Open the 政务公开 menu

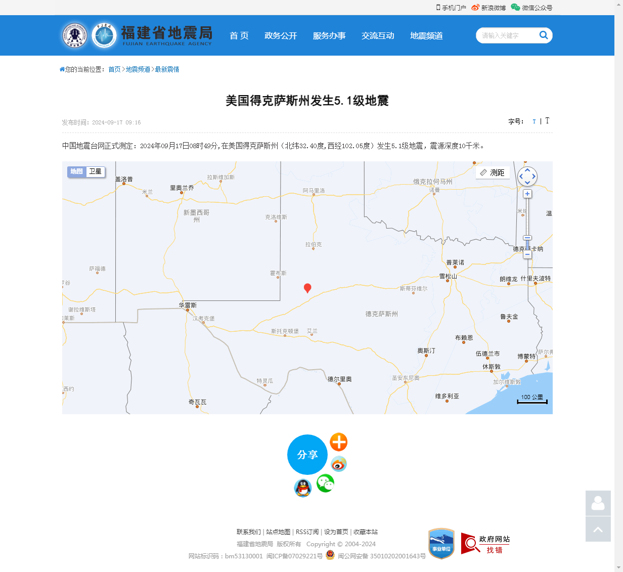pos(281,35)
